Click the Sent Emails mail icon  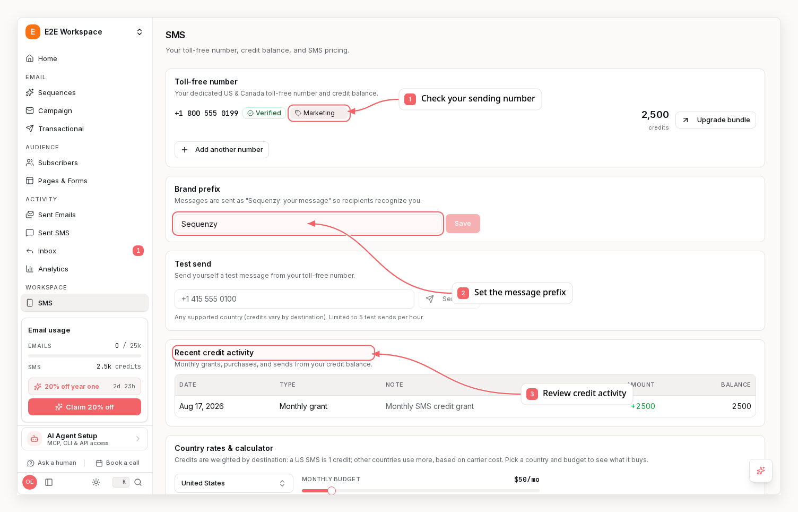tap(30, 215)
